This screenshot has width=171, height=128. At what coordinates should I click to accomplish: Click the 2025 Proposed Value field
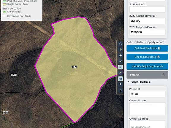coord(147,32)
